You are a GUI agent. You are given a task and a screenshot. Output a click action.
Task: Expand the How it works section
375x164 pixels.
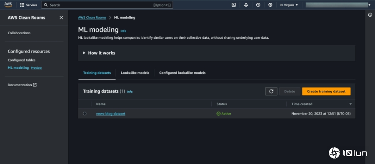pos(99,53)
